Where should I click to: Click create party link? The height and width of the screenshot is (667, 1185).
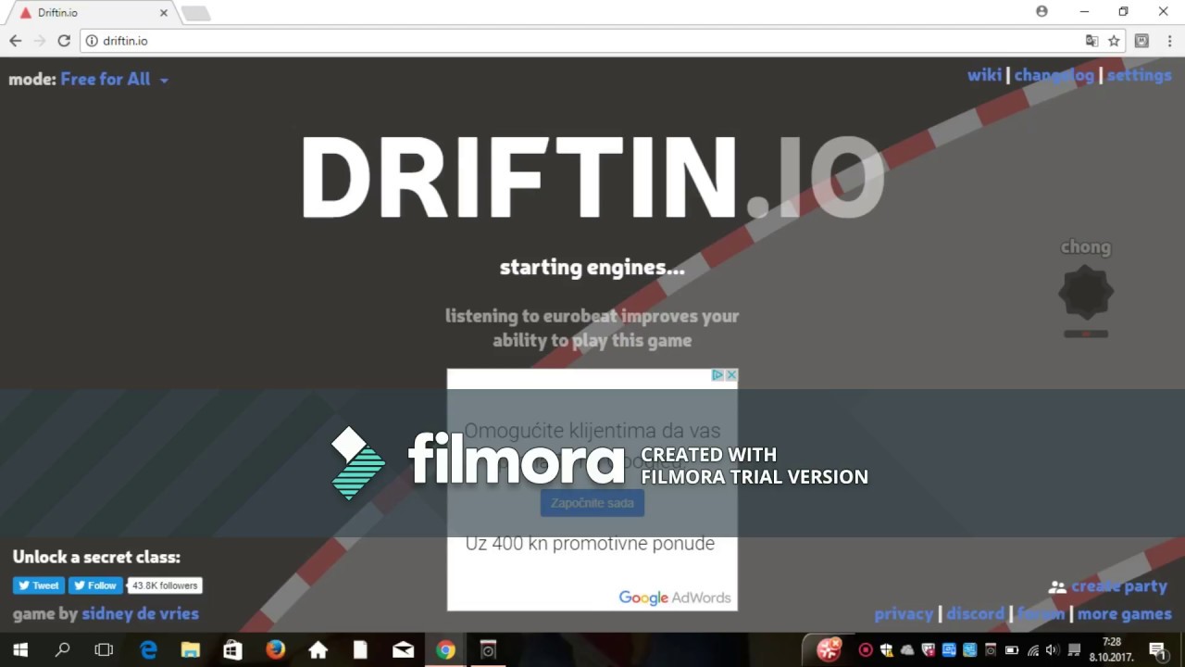point(1108,586)
